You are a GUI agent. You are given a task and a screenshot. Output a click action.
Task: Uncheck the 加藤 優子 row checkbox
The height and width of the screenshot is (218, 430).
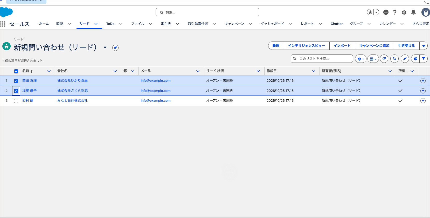[x=16, y=91]
